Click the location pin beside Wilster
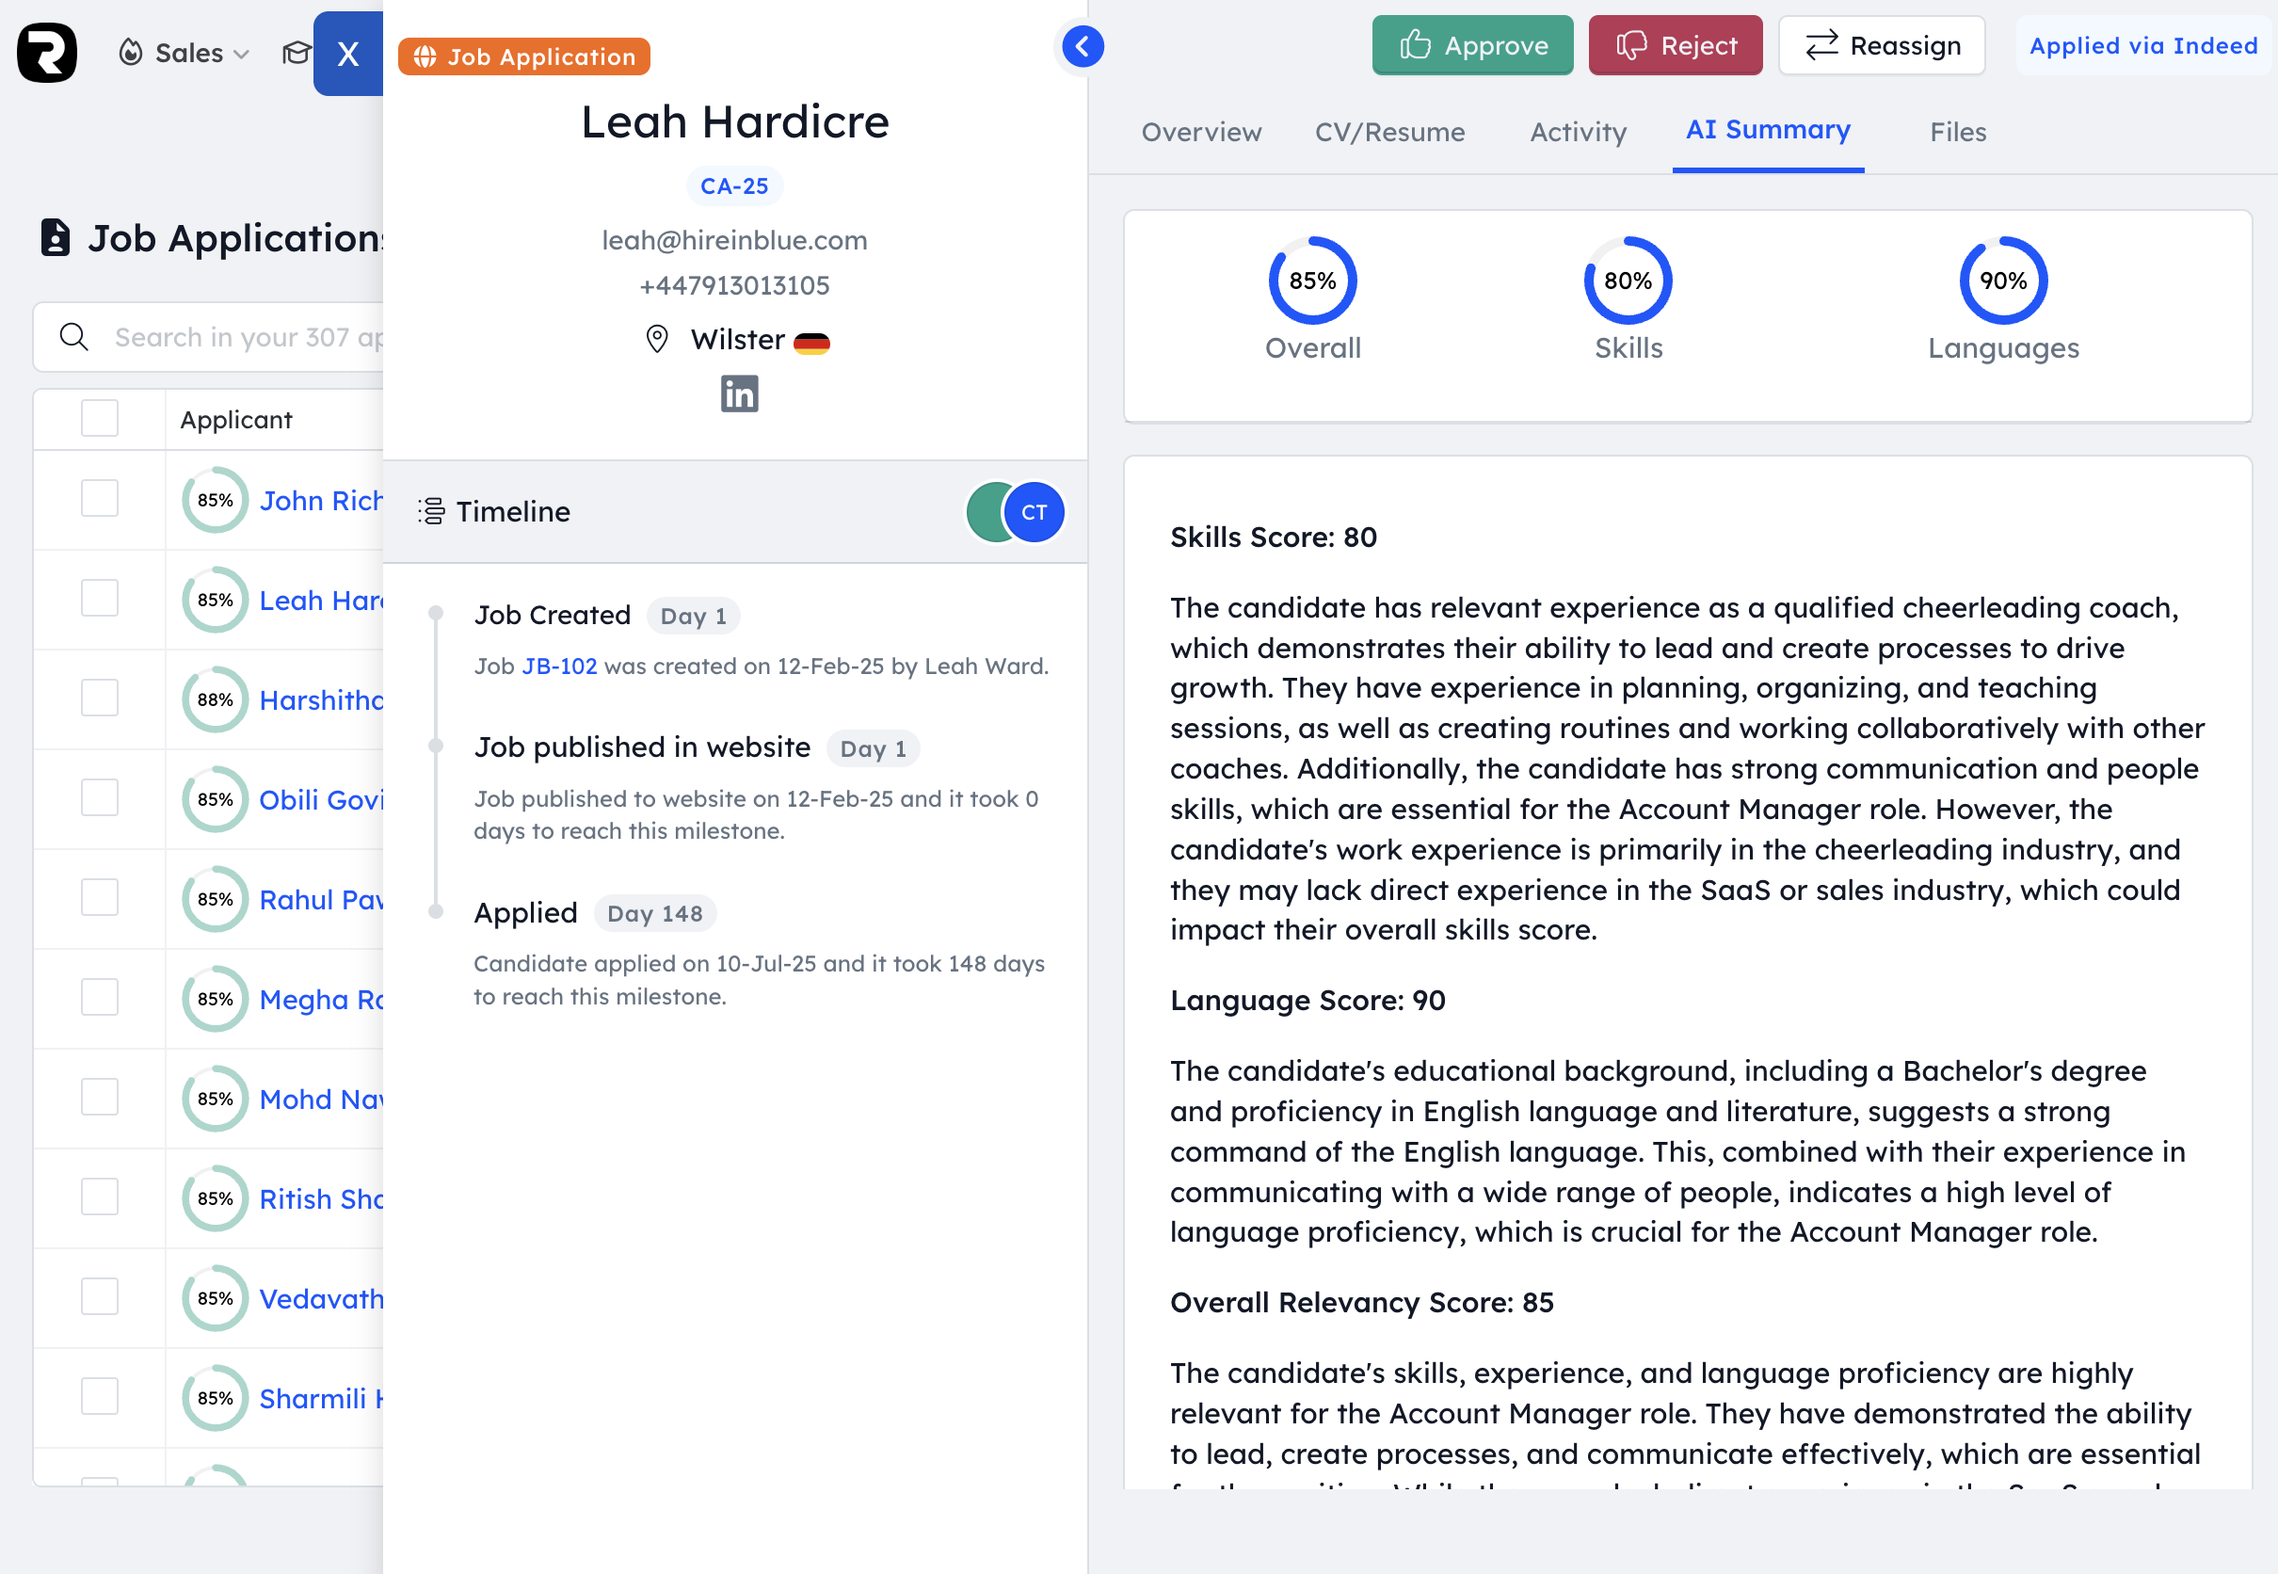Image resolution: width=2278 pixels, height=1574 pixels. click(x=656, y=339)
